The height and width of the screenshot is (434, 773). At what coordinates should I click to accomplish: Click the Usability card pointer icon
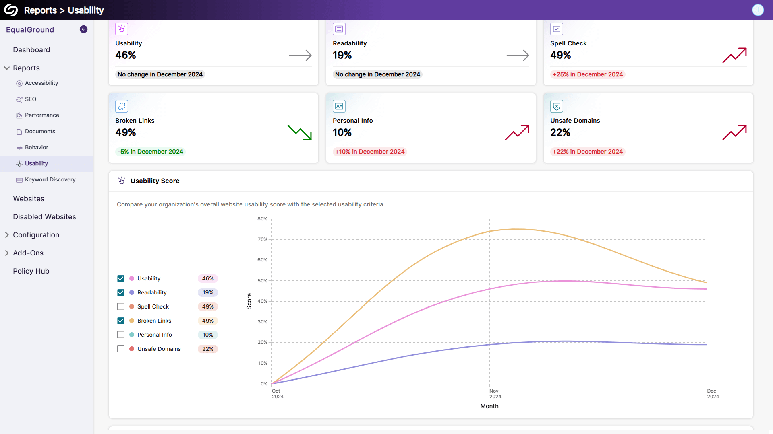pyautogui.click(x=122, y=29)
